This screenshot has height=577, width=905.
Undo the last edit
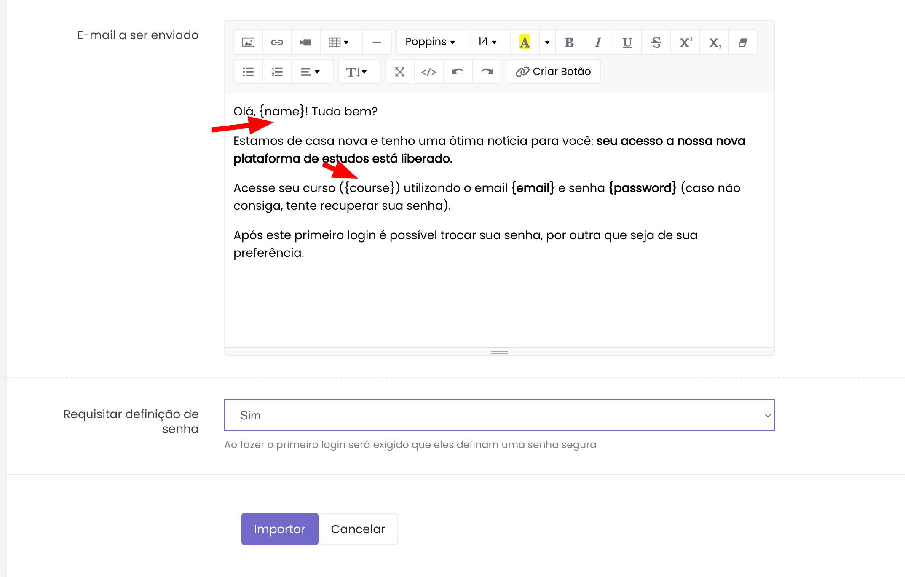(x=458, y=72)
